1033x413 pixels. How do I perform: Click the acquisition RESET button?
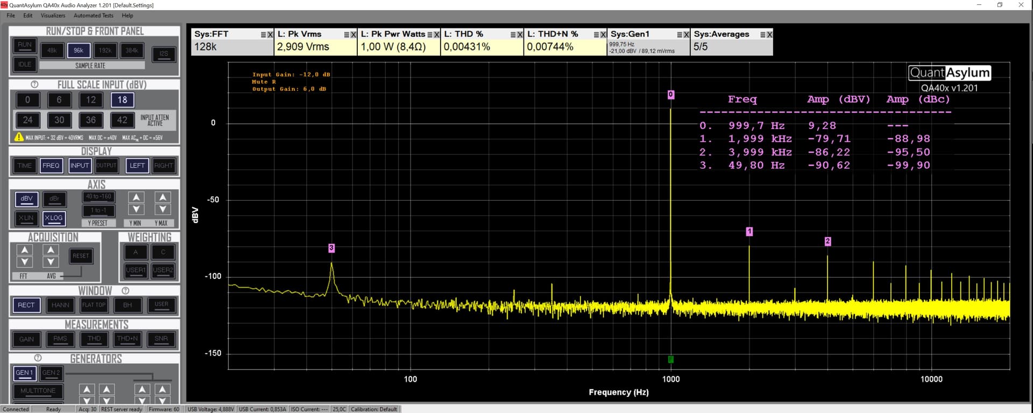click(x=81, y=256)
